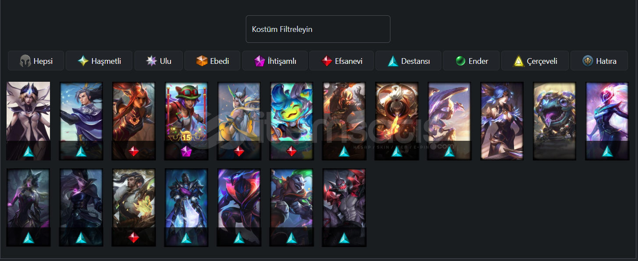Select the Efsanevi red gem filter
638x261 pixels.
click(341, 61)
